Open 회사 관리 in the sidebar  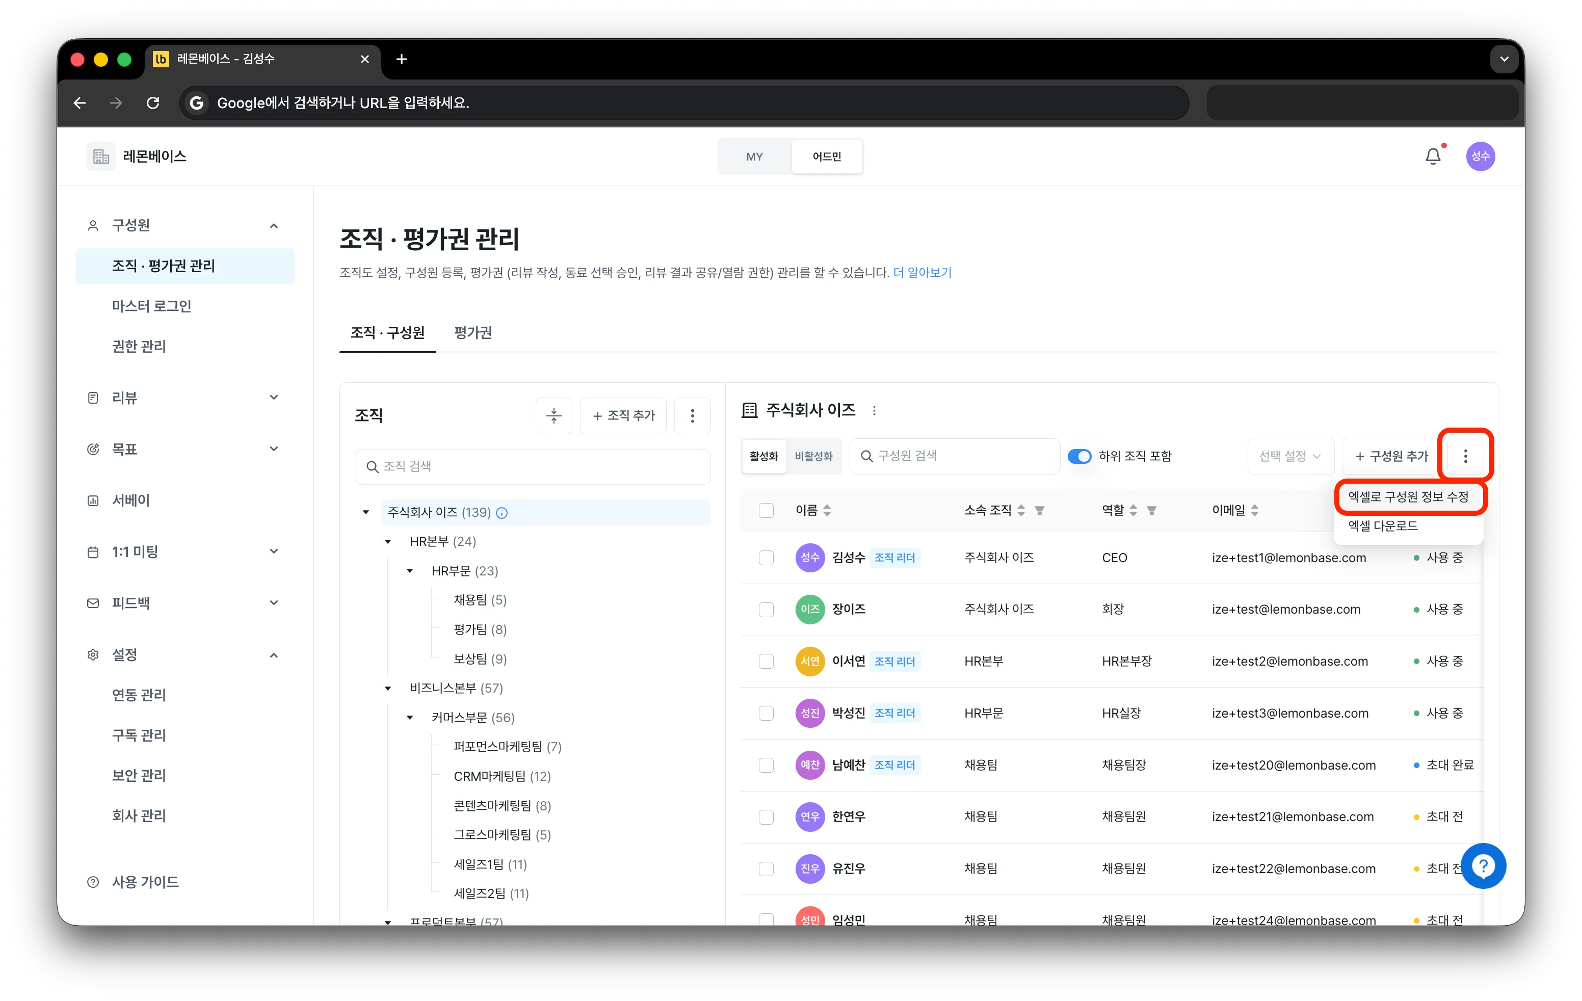point(139,816)
